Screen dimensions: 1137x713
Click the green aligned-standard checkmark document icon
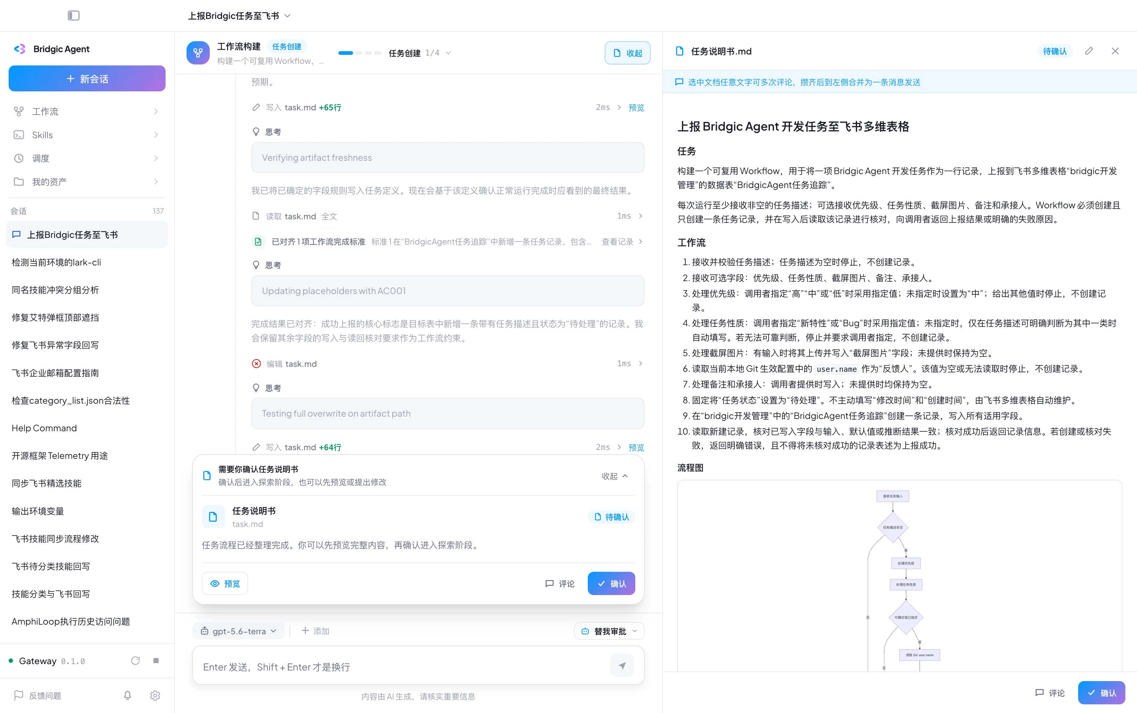tap(258, 242)
